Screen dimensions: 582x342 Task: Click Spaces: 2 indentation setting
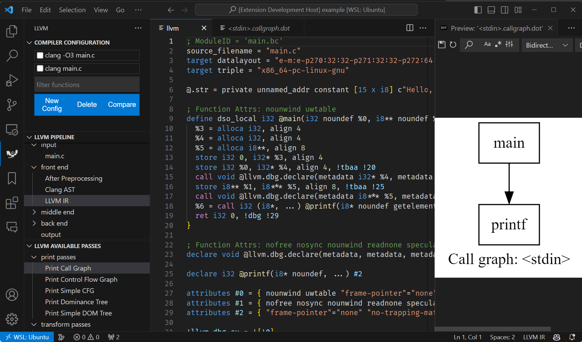(x=502, y=337)
